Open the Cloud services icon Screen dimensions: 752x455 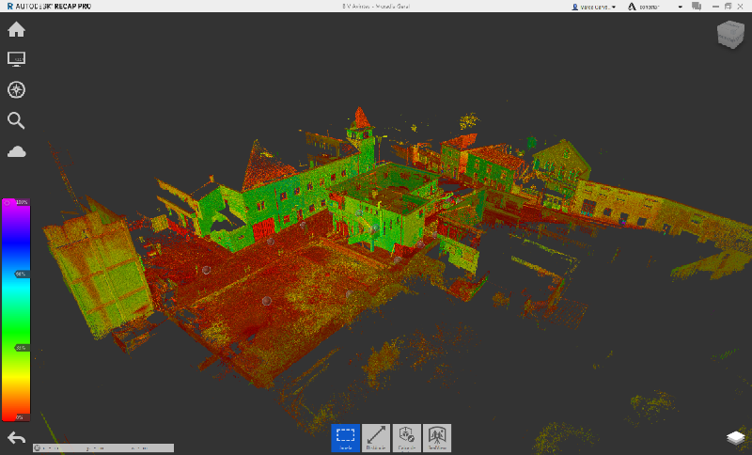pos(16,151)
